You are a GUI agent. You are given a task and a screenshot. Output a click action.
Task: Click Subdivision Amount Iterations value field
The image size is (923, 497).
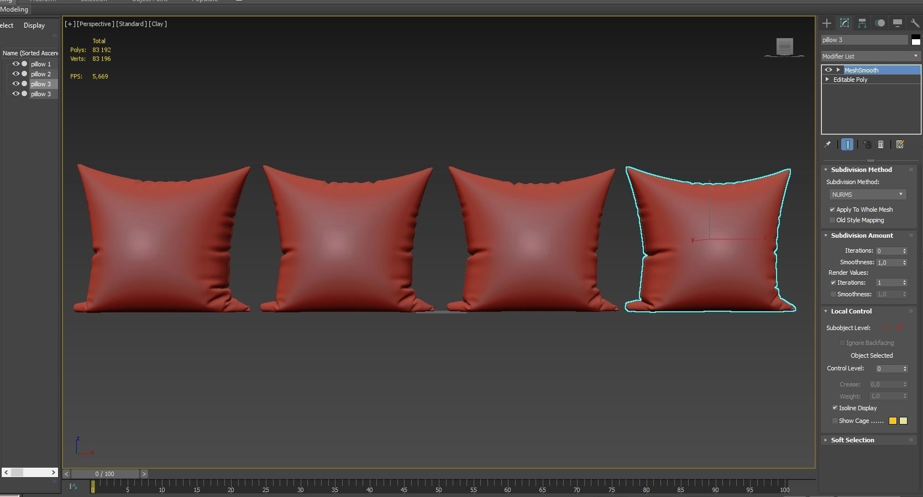(x=889, y=251)
